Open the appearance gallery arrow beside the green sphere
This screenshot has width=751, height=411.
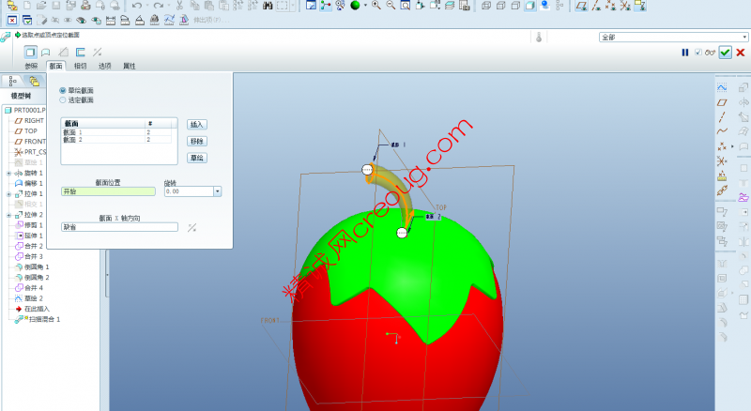point(365,6)
